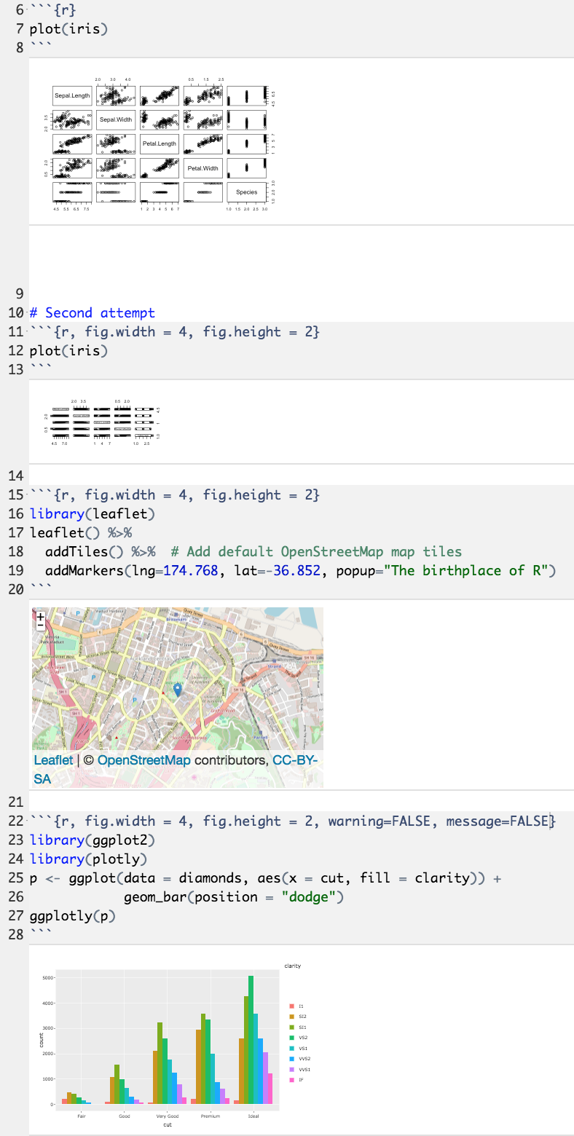Zoom in on the Leaflet map
Image resolution: width=574 pixels, height=1136 pixels.
click(x=40, y=616)
